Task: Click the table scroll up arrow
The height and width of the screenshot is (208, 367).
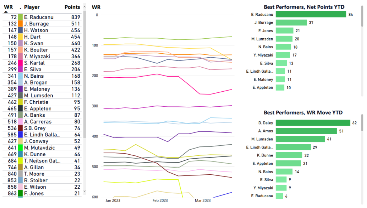Action: pyautogui.click(x=85, y=7)
